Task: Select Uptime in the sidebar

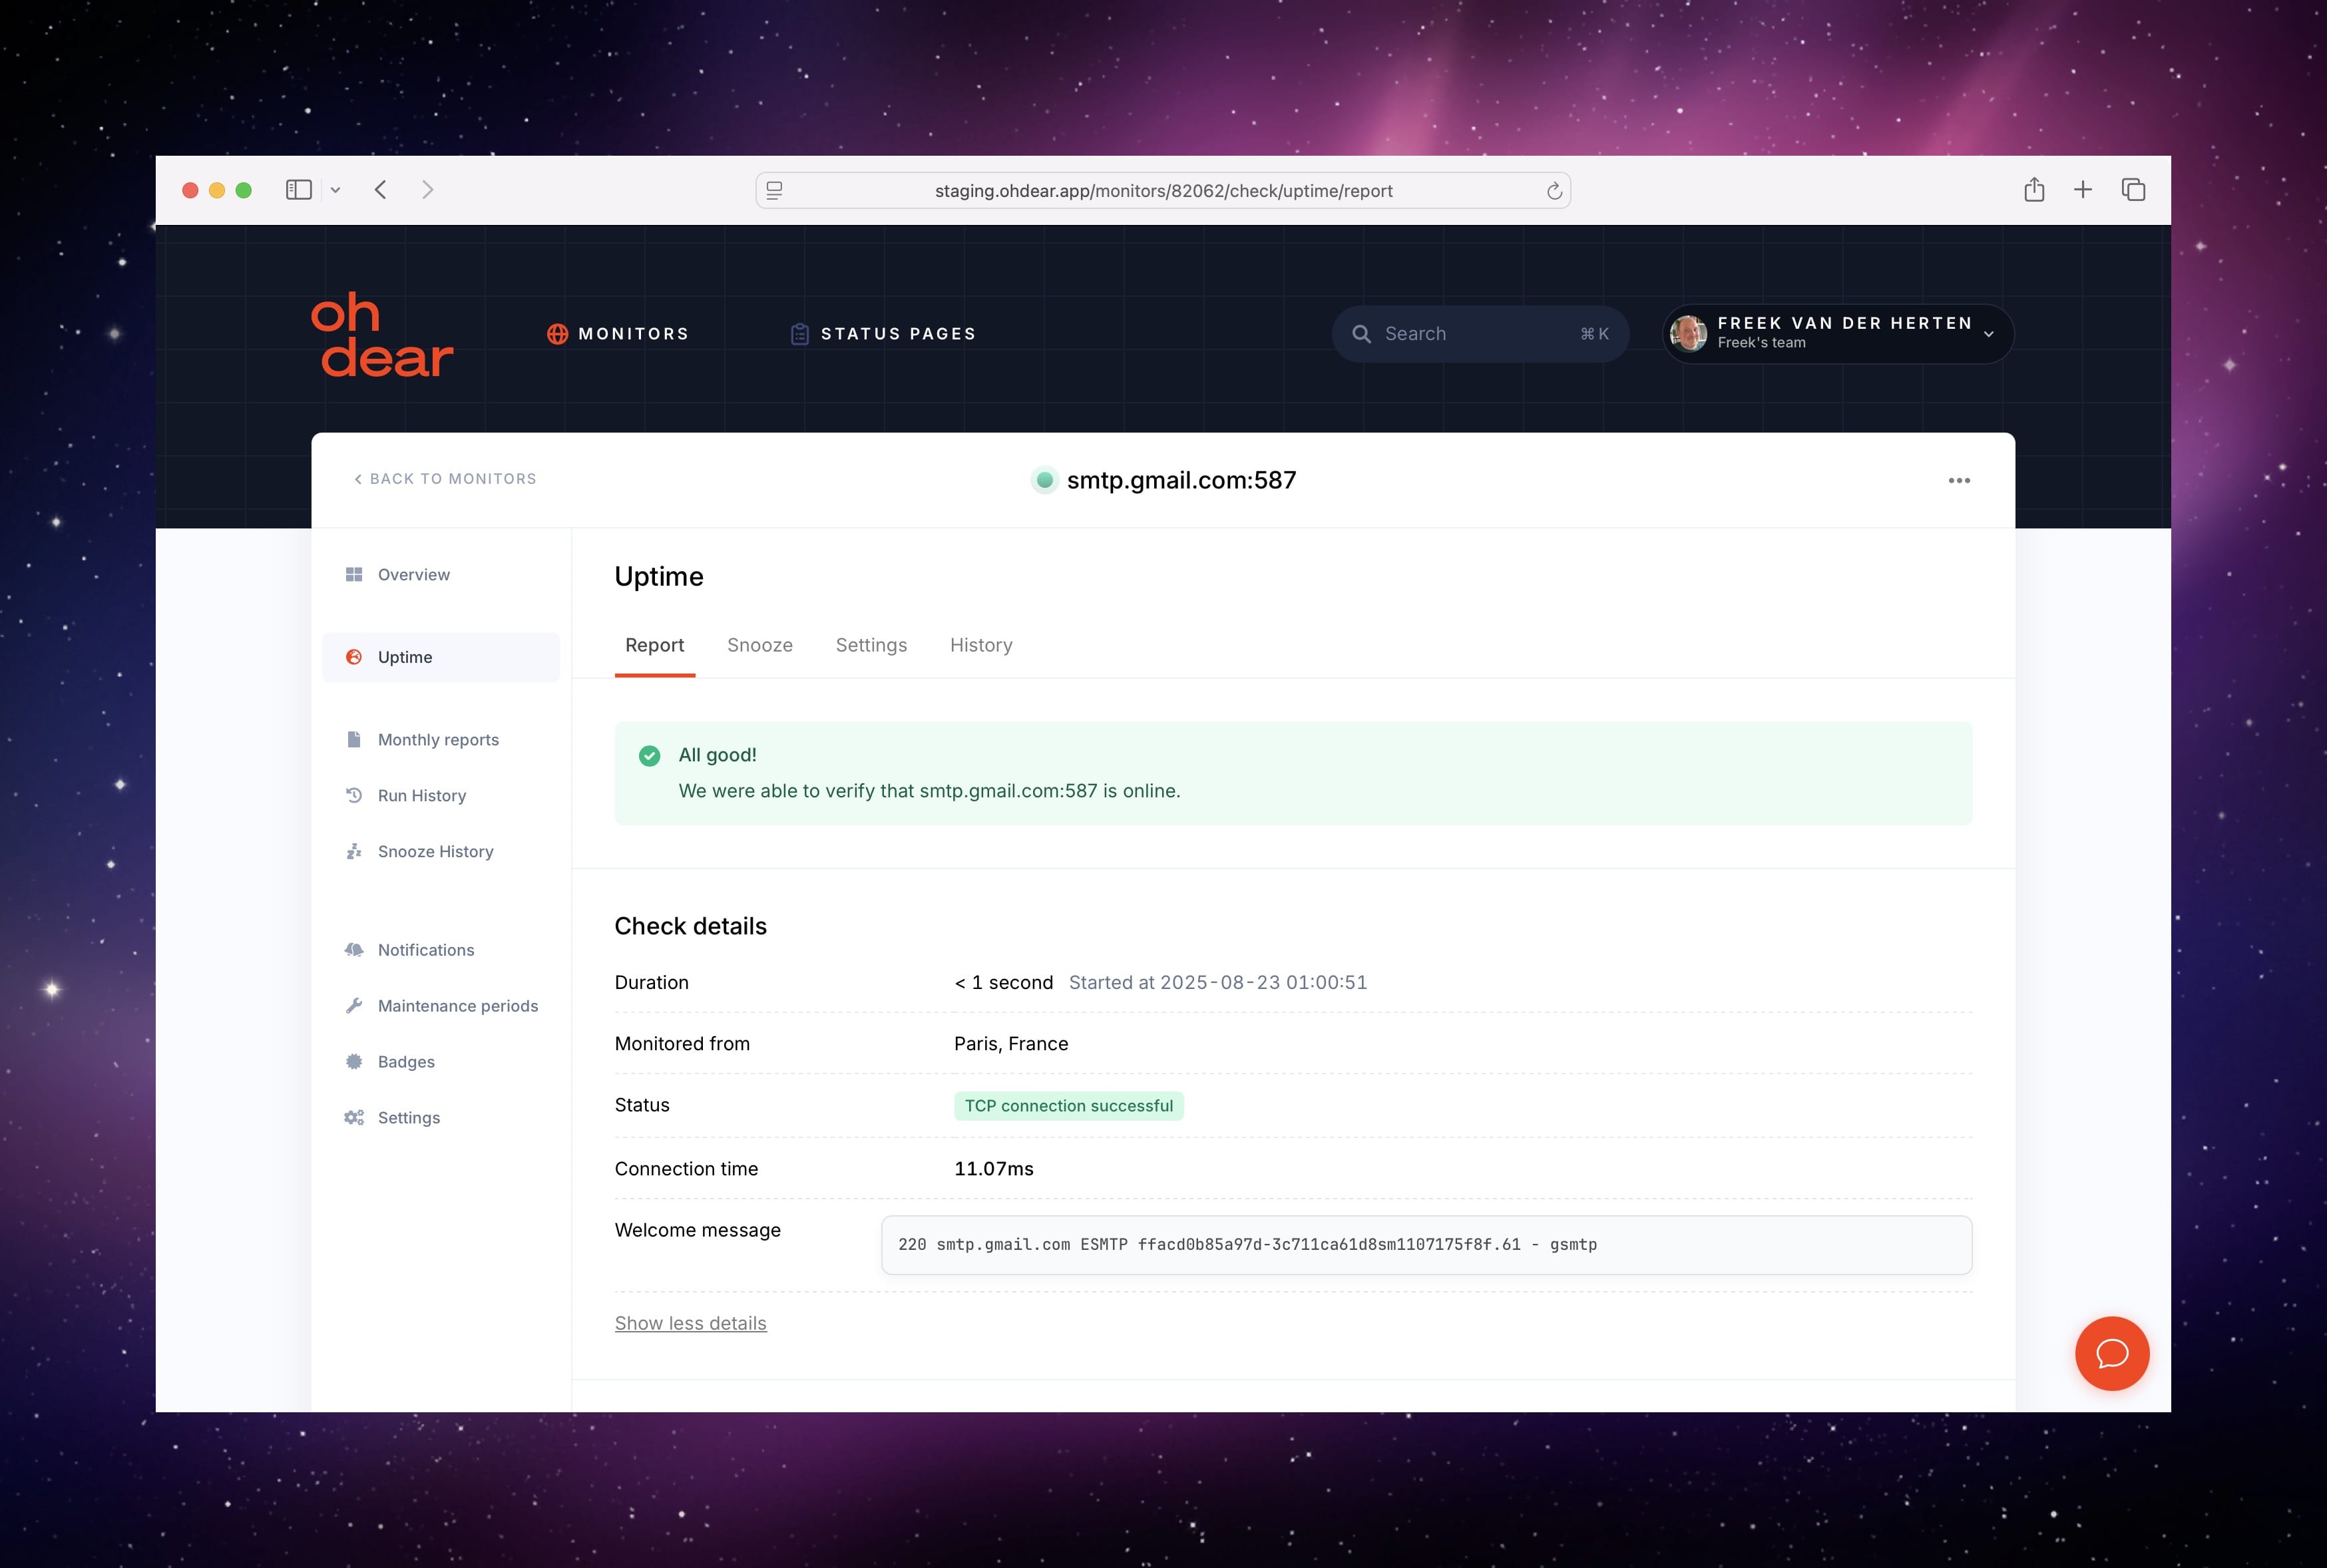Action: tap(441, 657)
